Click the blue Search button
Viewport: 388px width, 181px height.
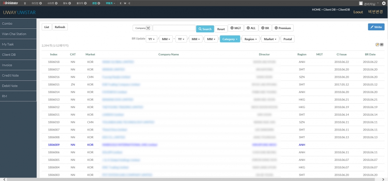pos(205,29)
